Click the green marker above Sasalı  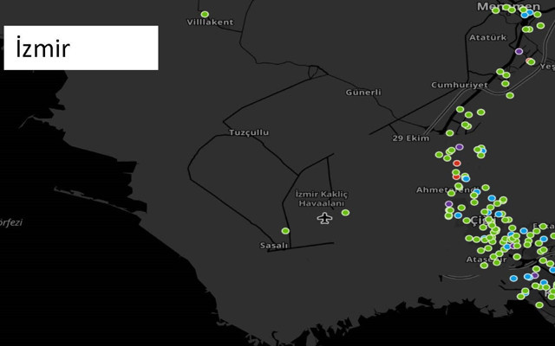[285, 231]
